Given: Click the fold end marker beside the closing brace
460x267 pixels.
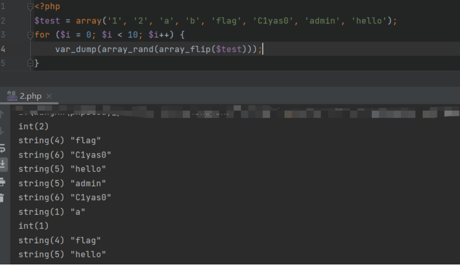Looking at the screenshot, I should click(30, 63).
